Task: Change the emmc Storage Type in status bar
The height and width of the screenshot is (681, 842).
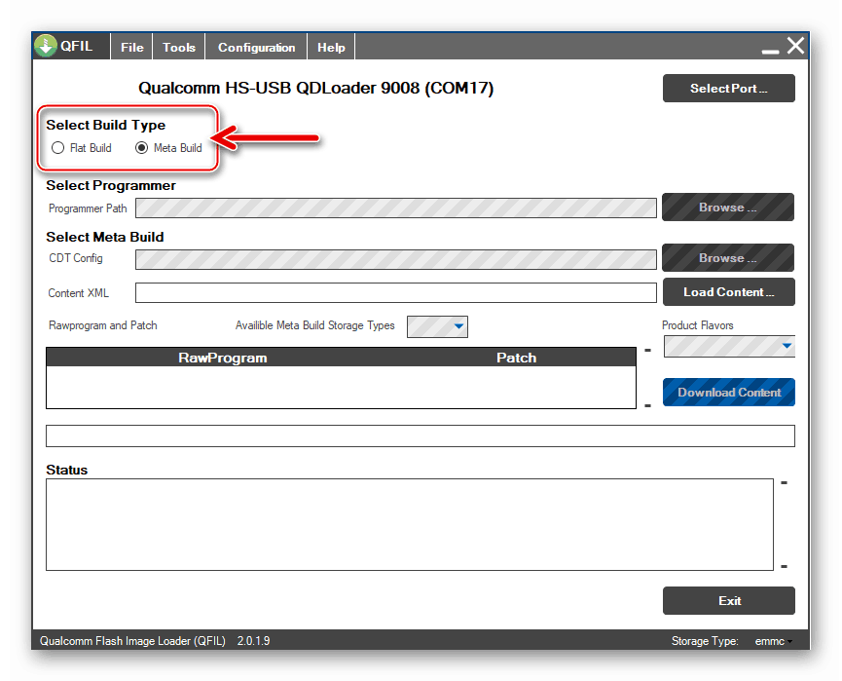Action: coord(772,641)
